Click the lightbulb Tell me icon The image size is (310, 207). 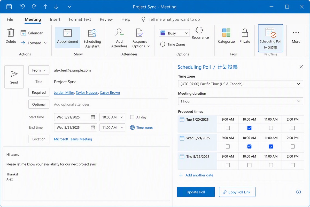click(143, 19)
